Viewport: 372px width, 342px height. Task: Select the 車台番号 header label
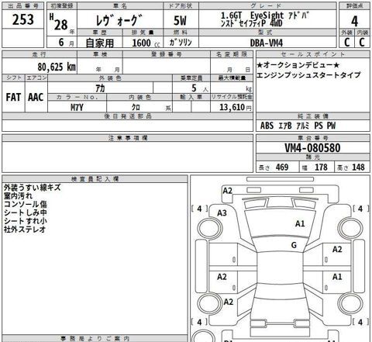(313, 138)
